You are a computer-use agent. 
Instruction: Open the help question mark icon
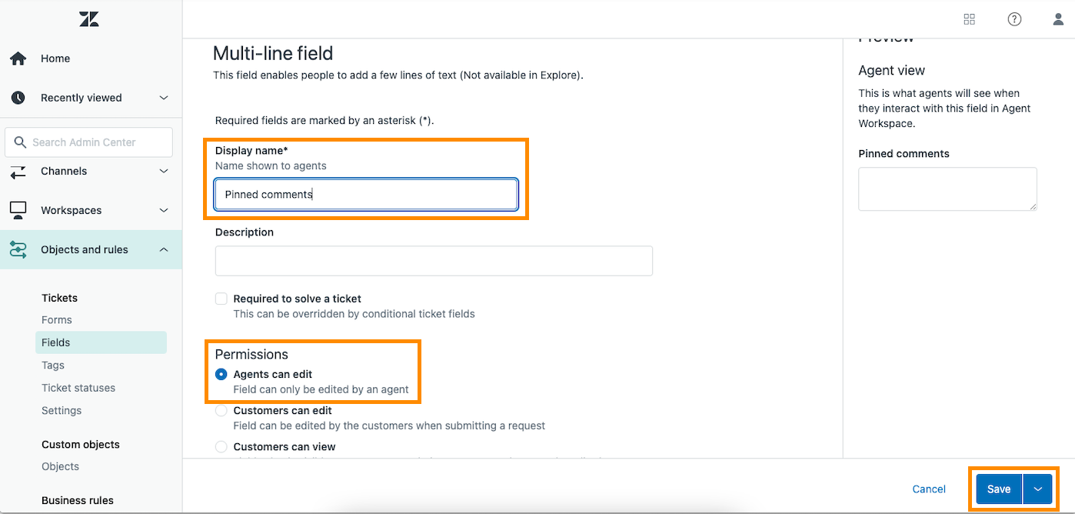click(x=1014, y=19)
